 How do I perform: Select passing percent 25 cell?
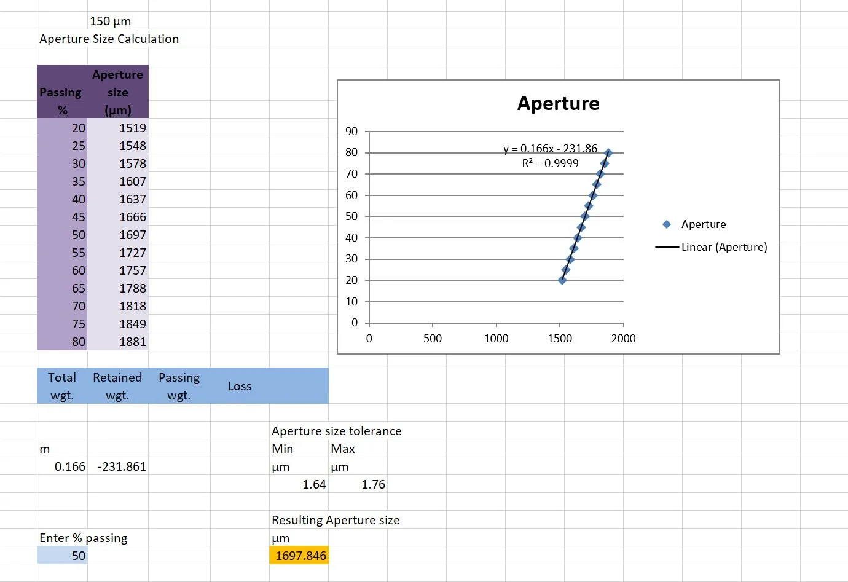point(62,146)
